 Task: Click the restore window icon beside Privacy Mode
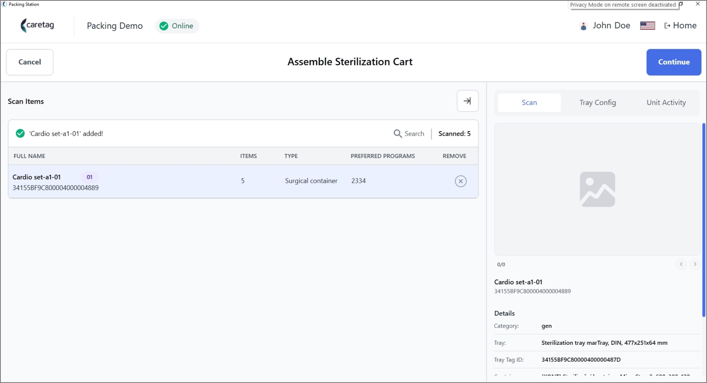click(x=681, y=4)
